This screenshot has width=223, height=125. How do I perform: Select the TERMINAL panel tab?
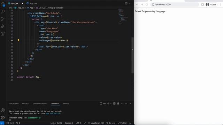tap(55, 103)
